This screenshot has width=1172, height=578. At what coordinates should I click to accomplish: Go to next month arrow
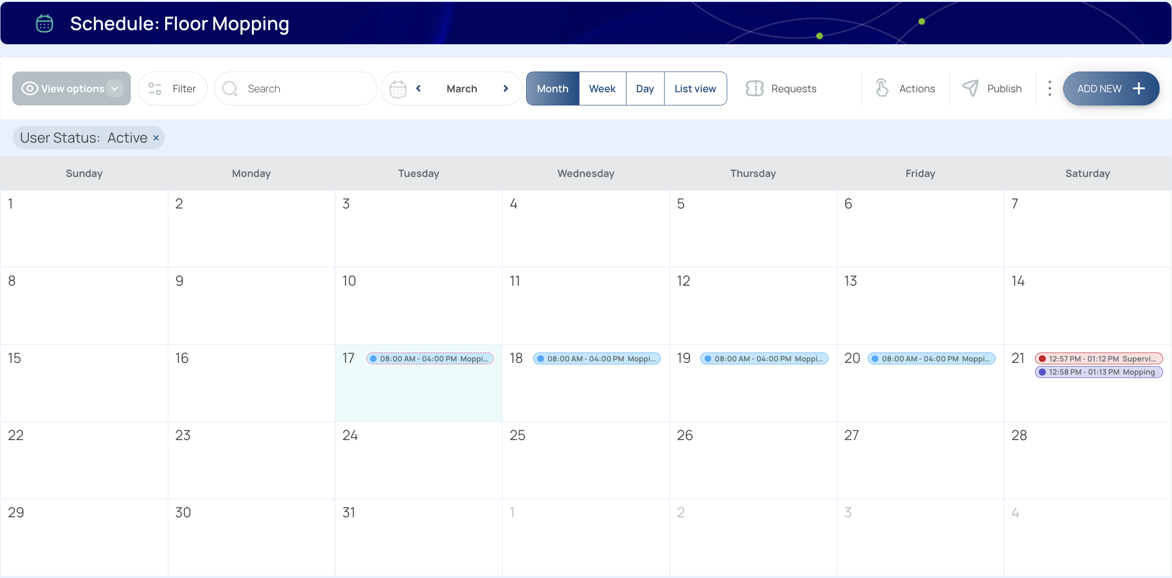(x=506, y=88)
